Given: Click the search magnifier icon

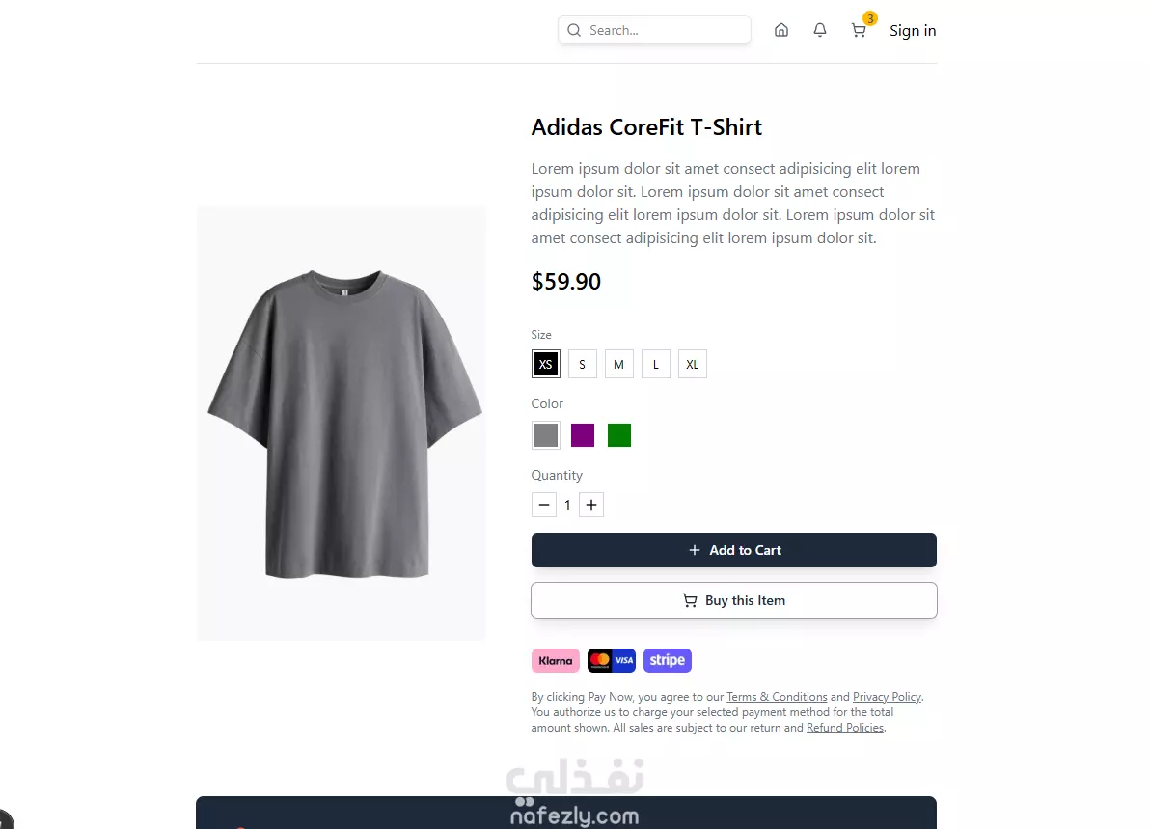Looking at the screenshot, I should click(574, 30).
